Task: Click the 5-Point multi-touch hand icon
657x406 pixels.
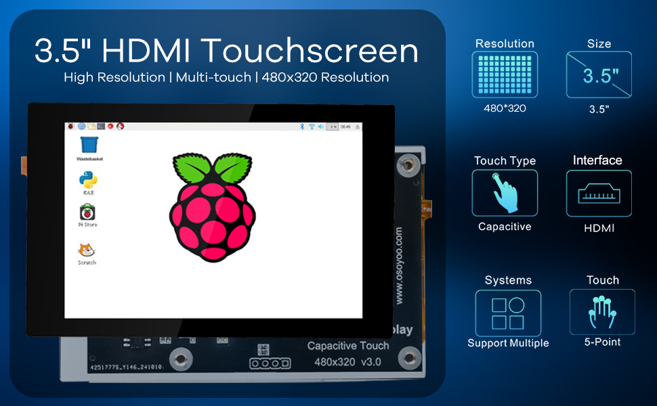Action: click(x=603, y=312)
